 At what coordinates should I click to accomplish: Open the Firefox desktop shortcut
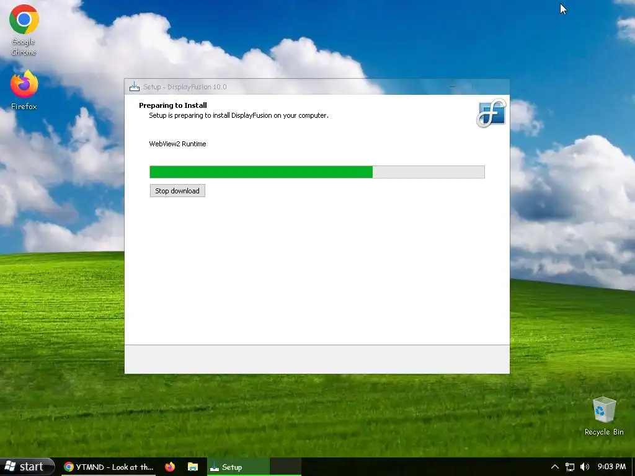(24, 90)
